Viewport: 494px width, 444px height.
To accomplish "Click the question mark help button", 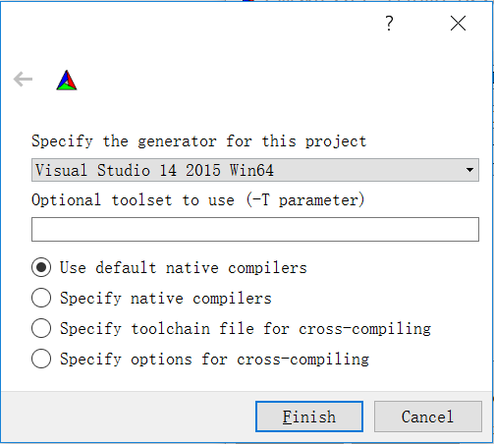I will pyautogui.click(x=389, y=24).
